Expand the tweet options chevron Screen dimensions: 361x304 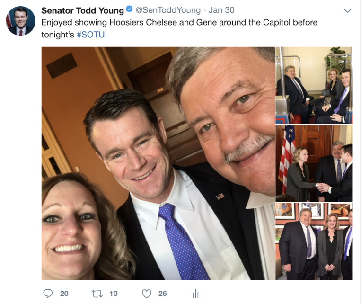[347, 10]
